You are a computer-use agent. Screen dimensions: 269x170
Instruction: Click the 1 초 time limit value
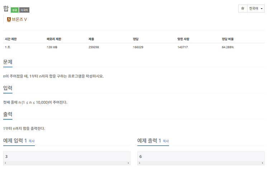(x=8, y=47)
